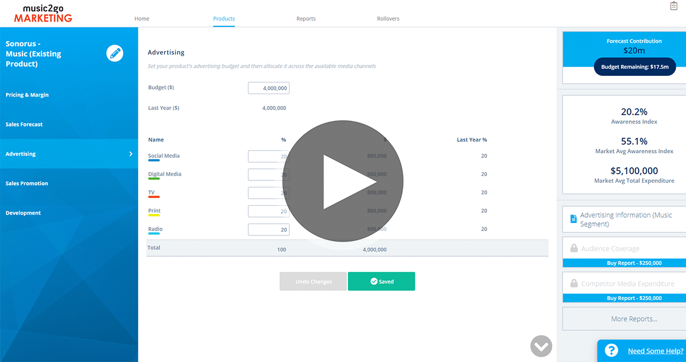Switch to the Reports tab
The height and width of the screenshot is (362, 686).
(306, 19)
